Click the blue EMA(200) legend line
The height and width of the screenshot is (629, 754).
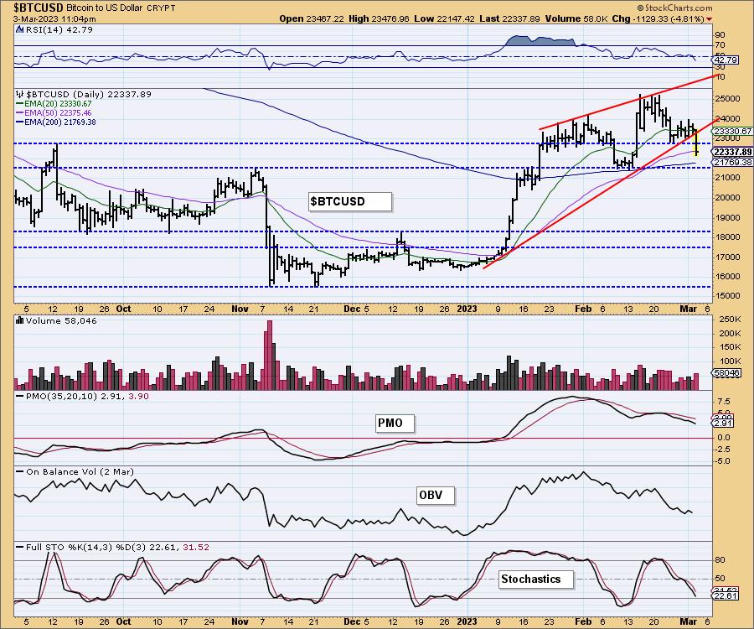(x=20, y=122)
